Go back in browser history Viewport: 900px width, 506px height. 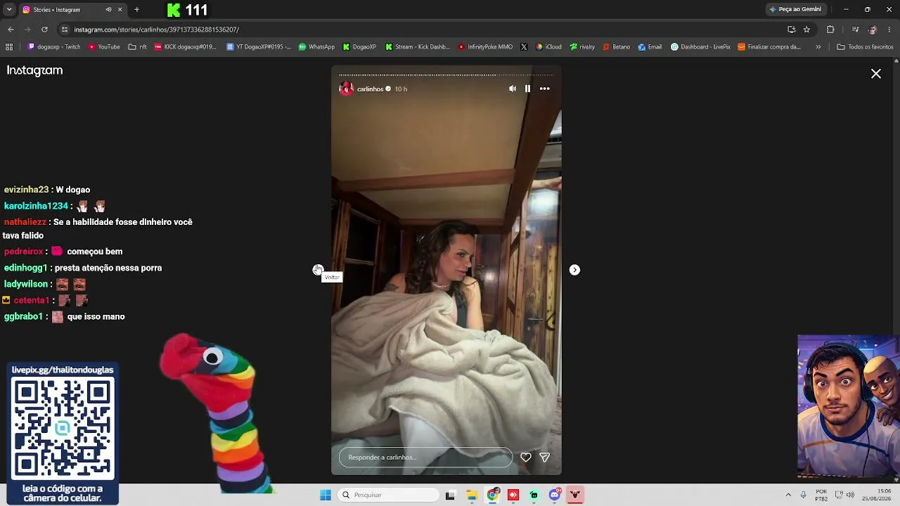(11, 30)
